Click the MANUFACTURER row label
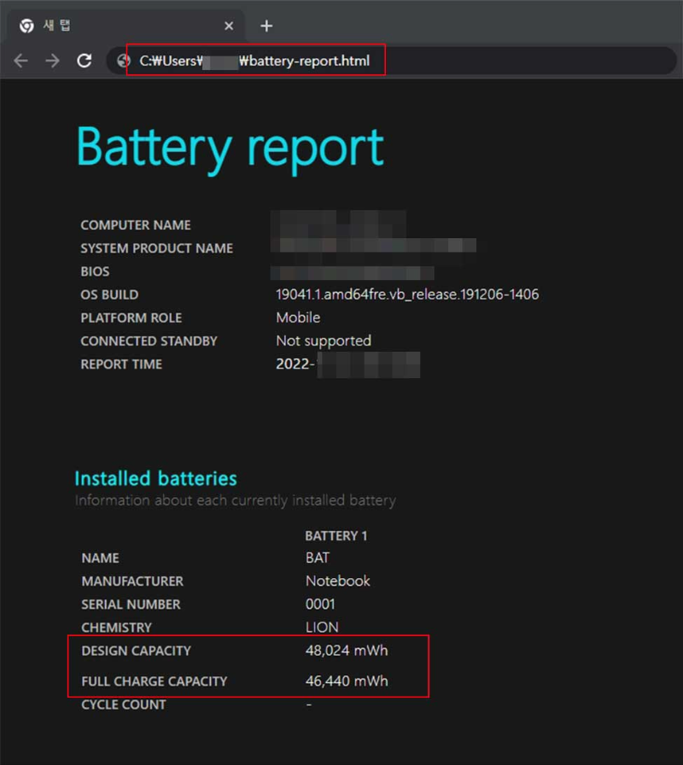Viewport: 683px width, 765px height. click(x=132, y=581)
